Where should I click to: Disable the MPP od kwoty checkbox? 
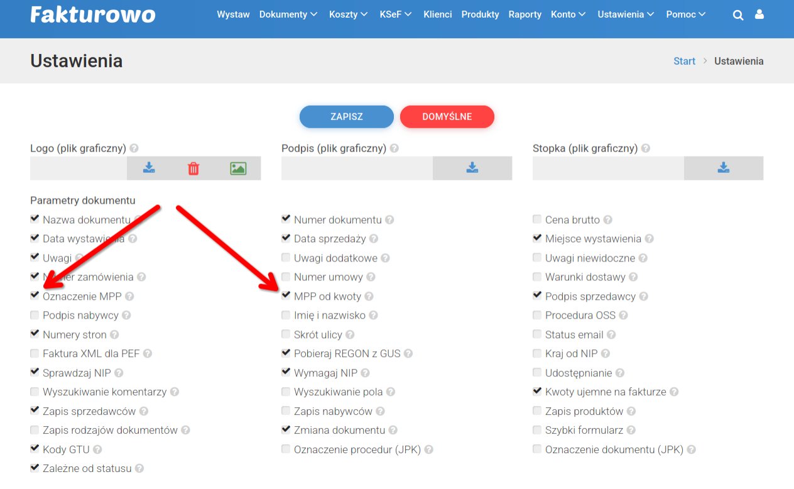286,295
